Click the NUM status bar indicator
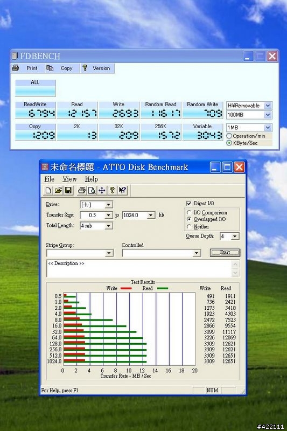The width and height of the screenshot is (287, 431). click(x=212, y=390)
